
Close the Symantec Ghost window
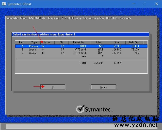pos(156,4)
